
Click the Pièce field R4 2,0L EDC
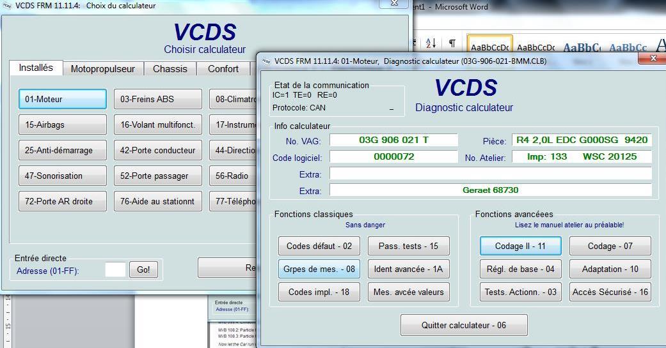tap(582, 140)
